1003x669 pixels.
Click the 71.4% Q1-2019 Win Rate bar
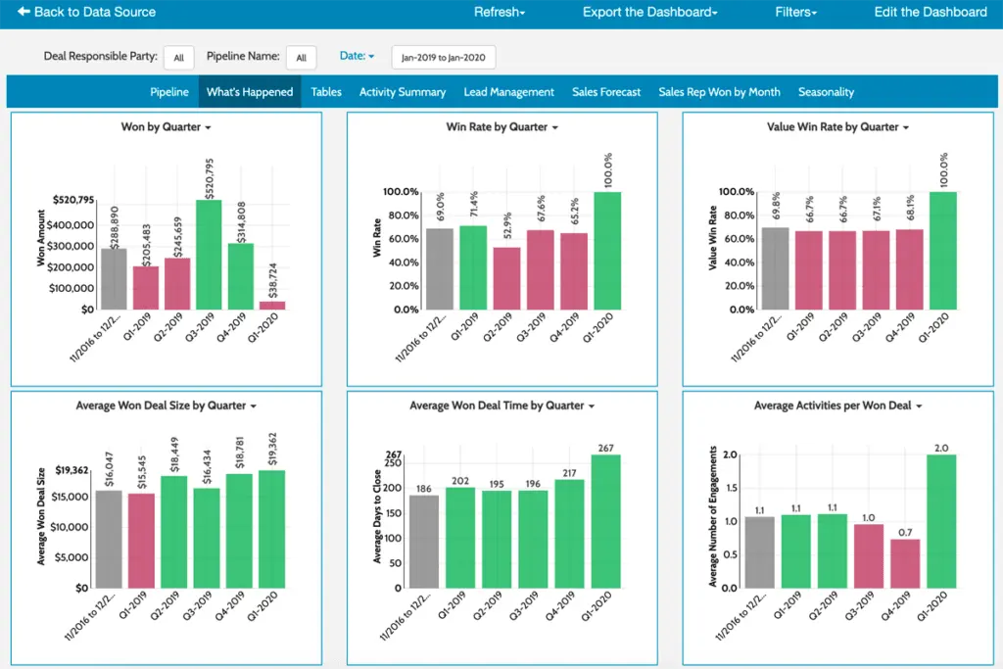tap(473, 267)
